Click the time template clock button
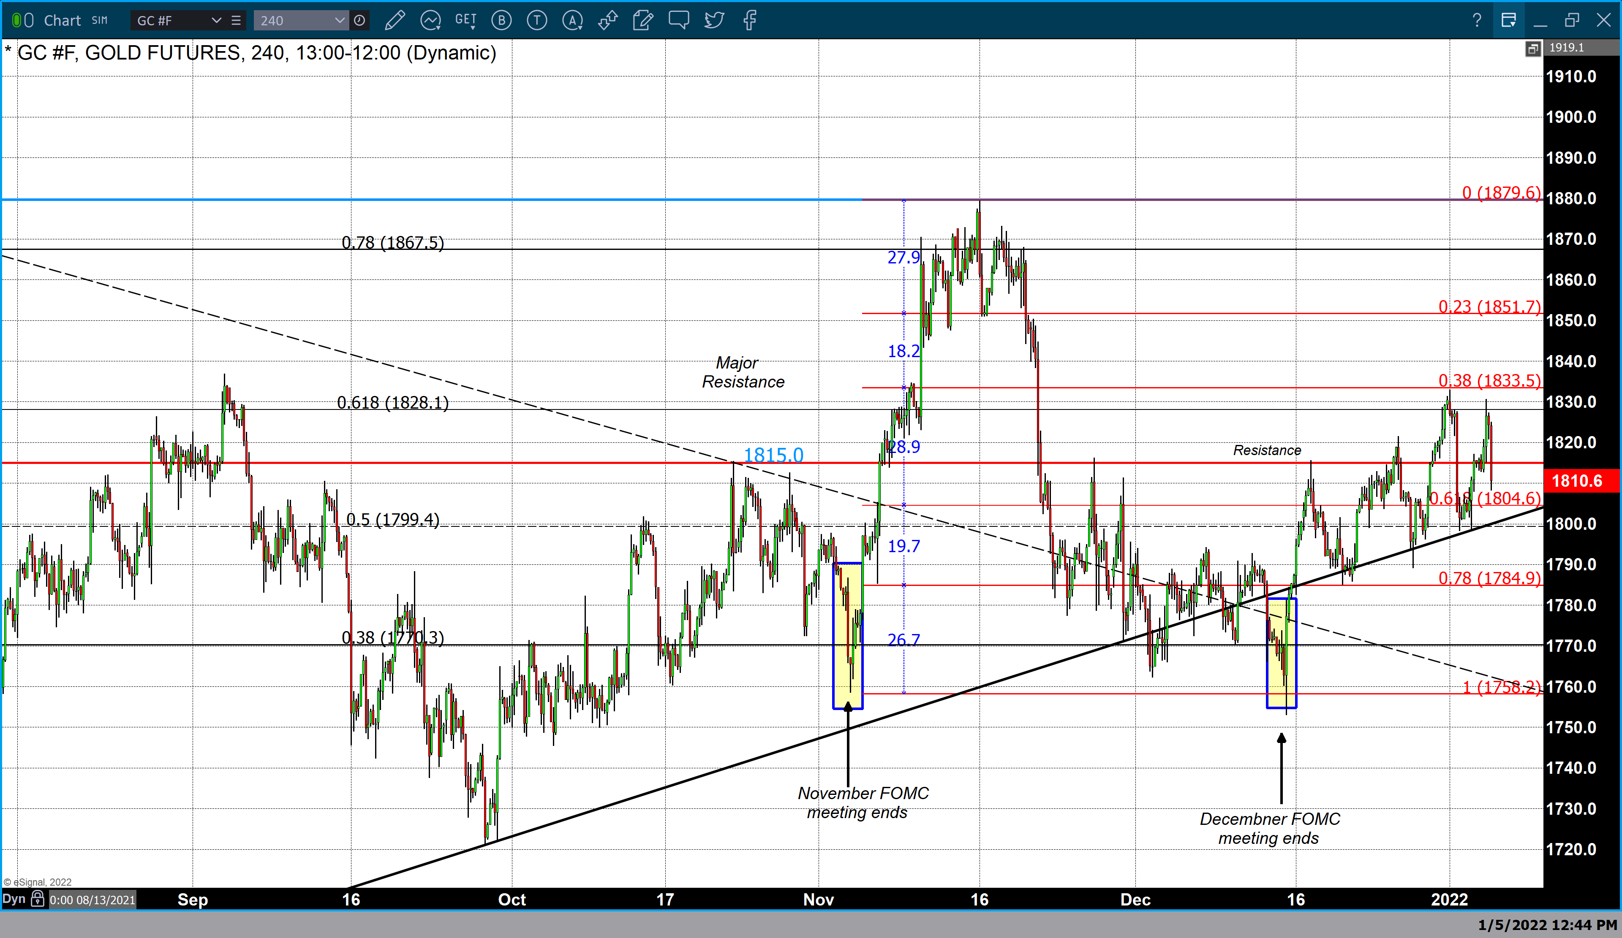Screen dimensions: 1622x938 point(360,21)
